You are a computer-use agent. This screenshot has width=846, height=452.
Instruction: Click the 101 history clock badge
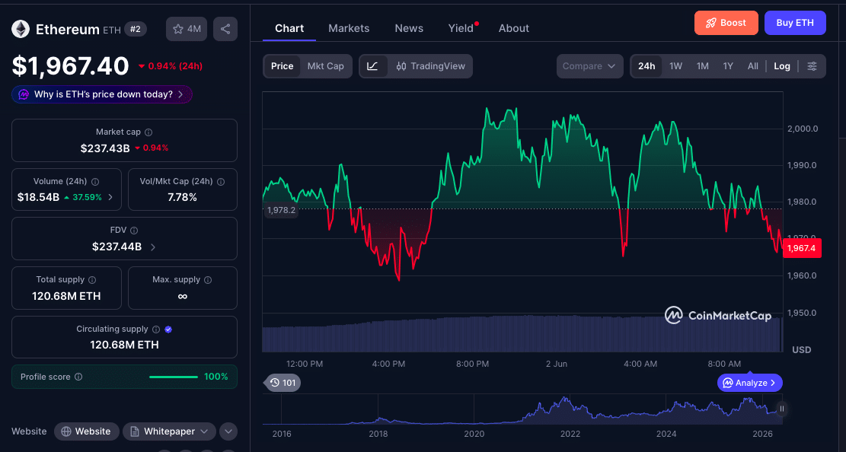283,383
